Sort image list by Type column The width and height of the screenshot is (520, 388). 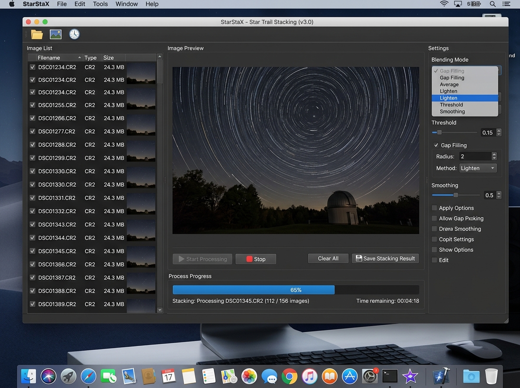92,58
